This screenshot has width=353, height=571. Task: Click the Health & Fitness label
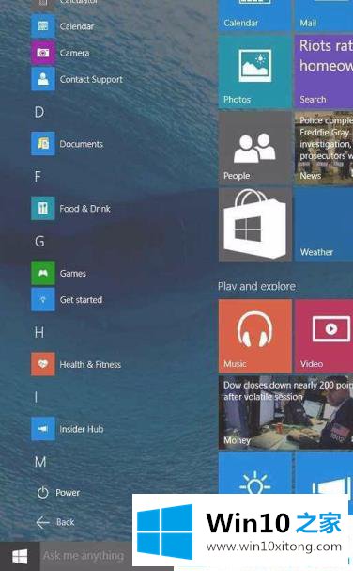pos(90,364)
